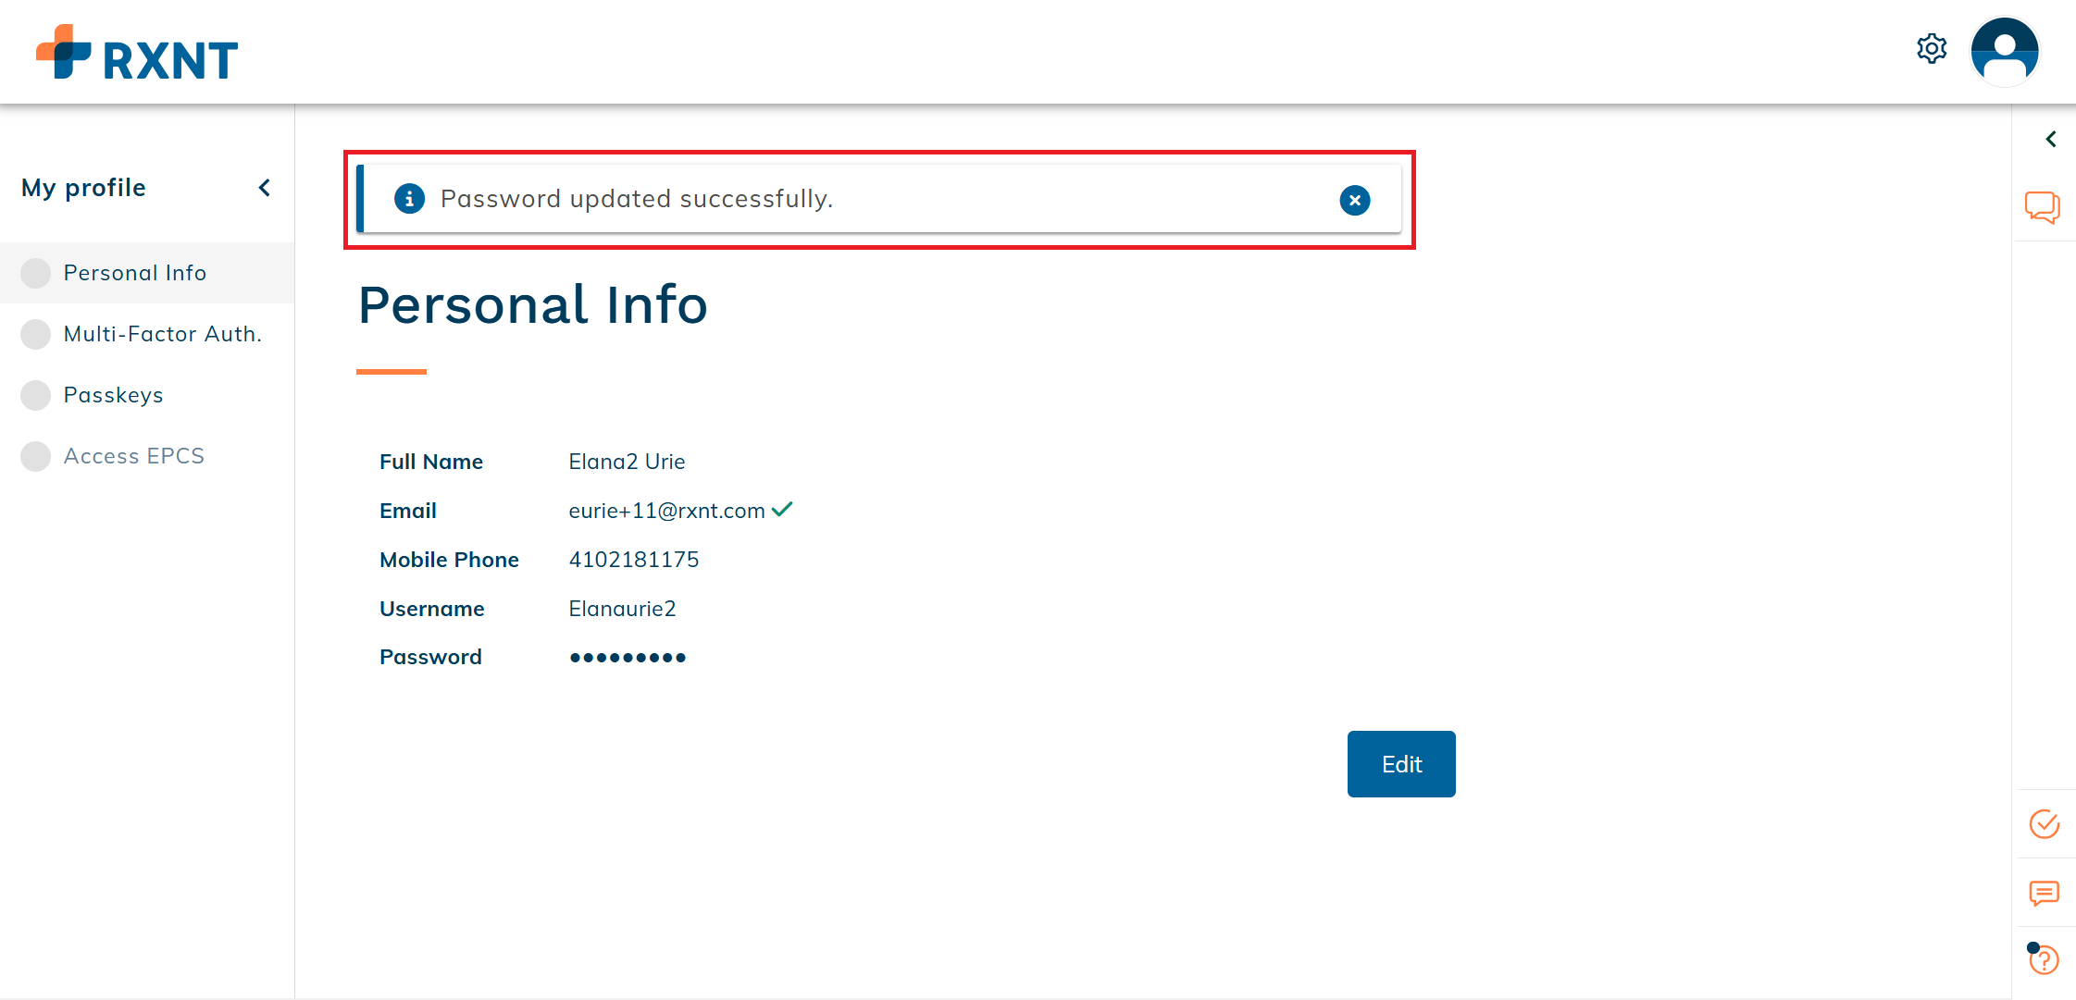The image size is (2076, 1000).
Task: Select the status circle beside Access EPCS
Action: [35, 455]
